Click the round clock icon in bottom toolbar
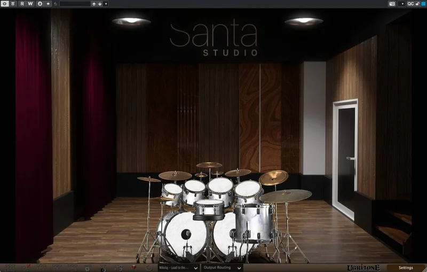 pos(149,268)
